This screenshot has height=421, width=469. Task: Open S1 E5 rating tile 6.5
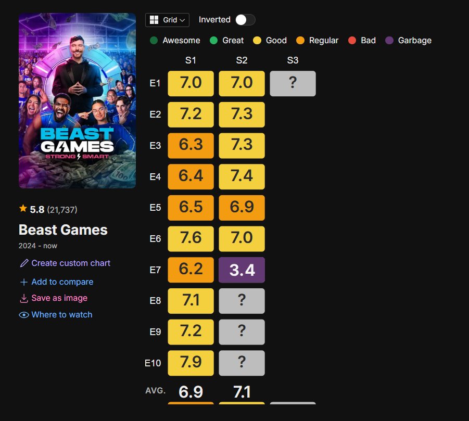coord(191,208)
